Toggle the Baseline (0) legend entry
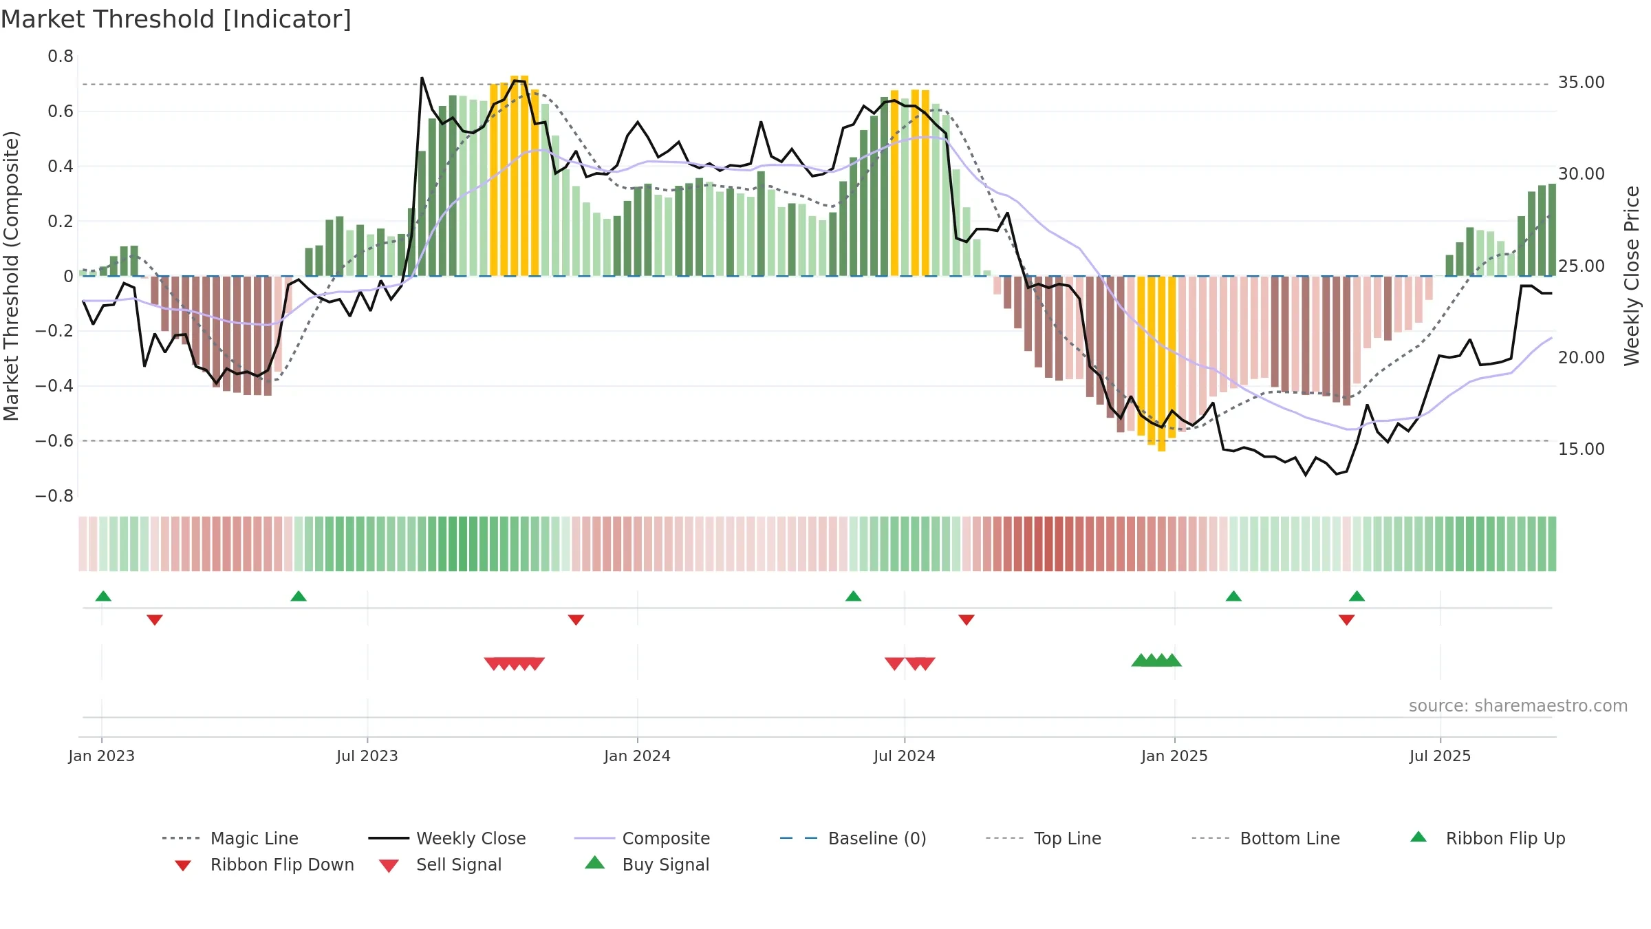 (x=853, y=838)
